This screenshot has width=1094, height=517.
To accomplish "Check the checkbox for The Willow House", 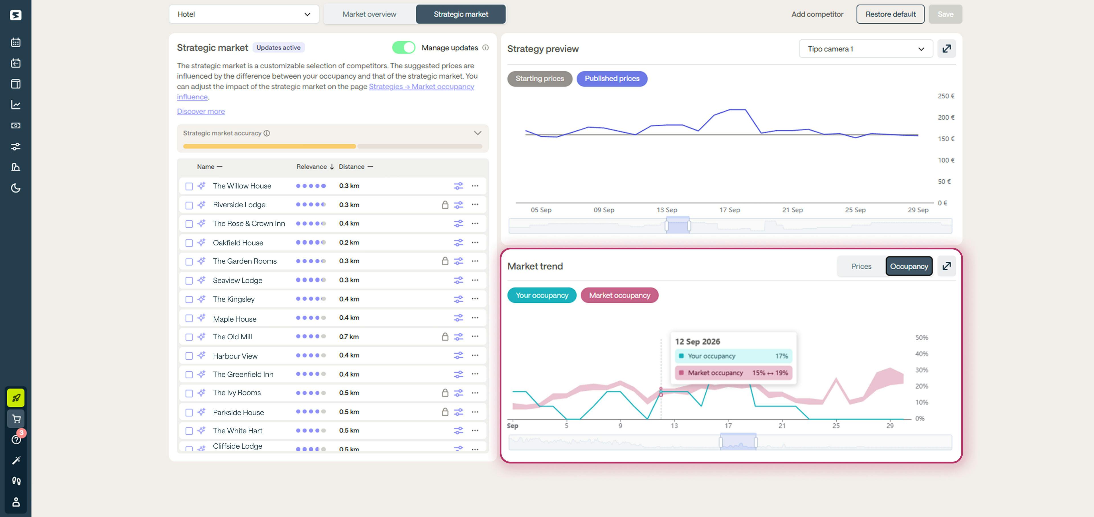I will tap(189, 186).
